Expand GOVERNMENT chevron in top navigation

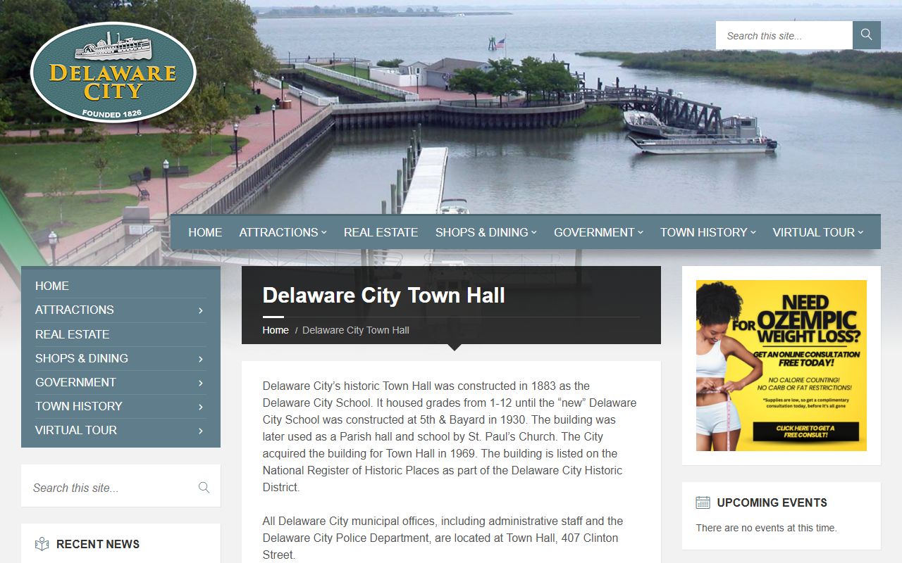tap(641, 232)
